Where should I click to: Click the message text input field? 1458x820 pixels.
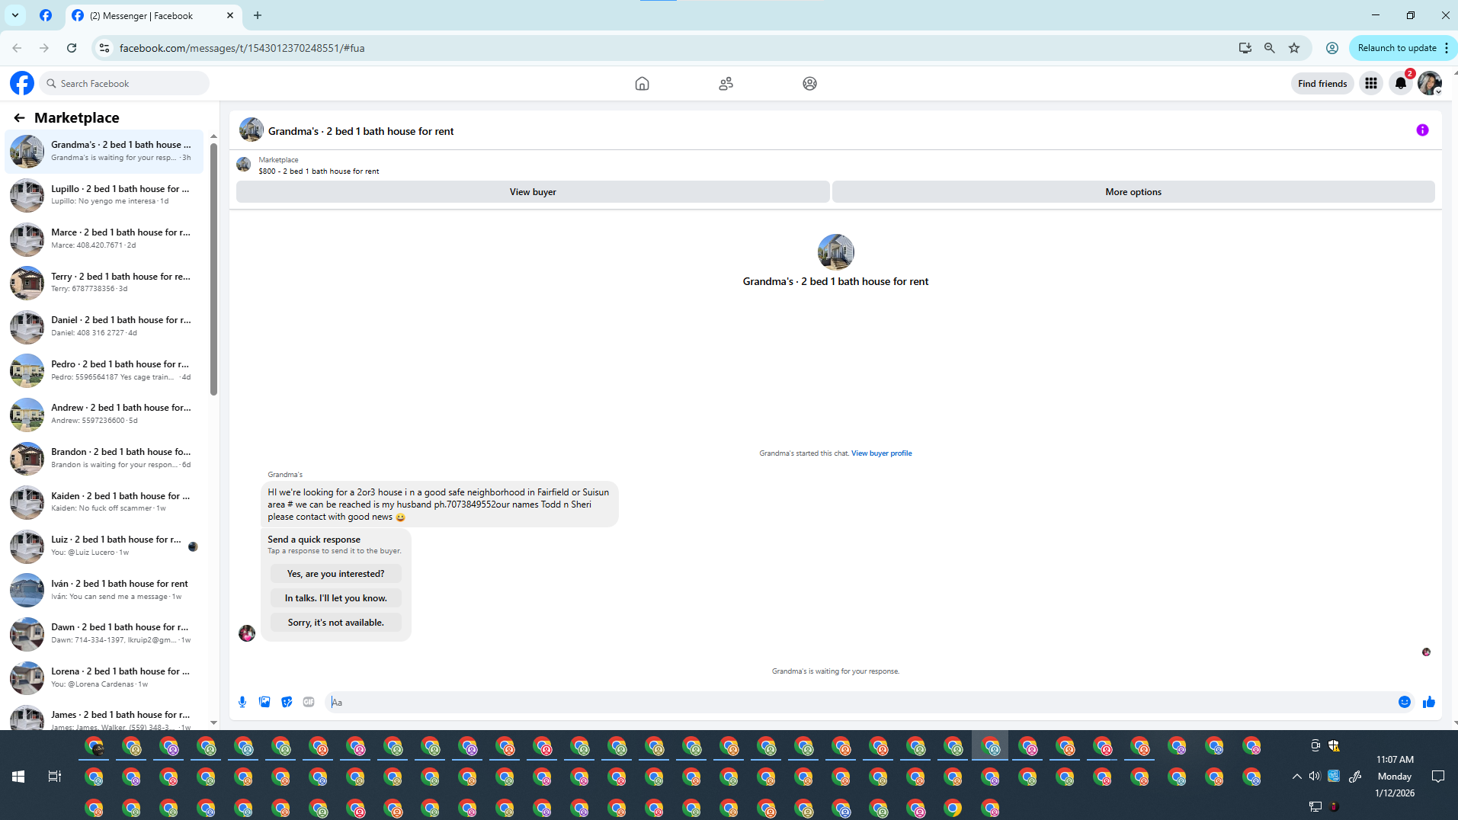(857, 703)
